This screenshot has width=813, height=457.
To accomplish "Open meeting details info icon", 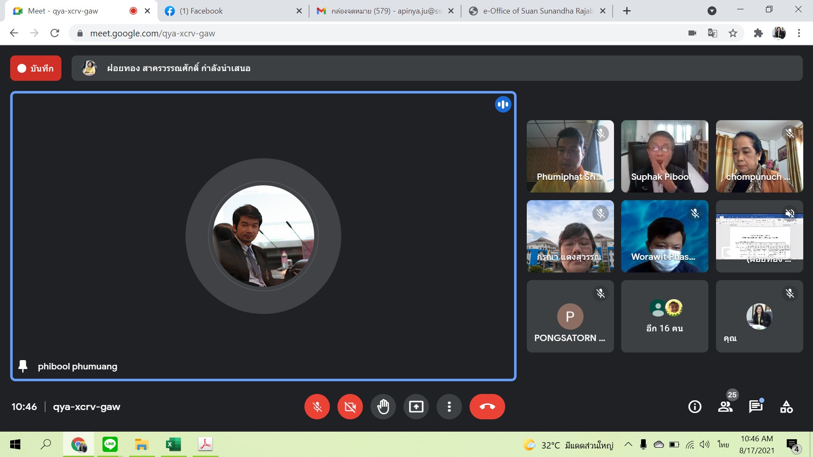I will click(x=694, y=407).
